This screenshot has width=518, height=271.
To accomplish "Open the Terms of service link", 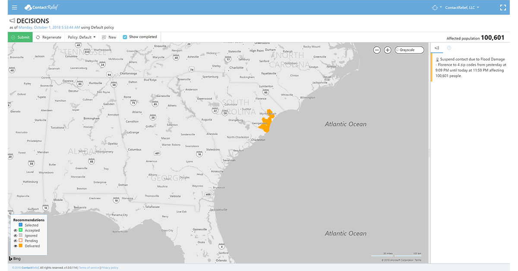I will (x=88, y=268).
